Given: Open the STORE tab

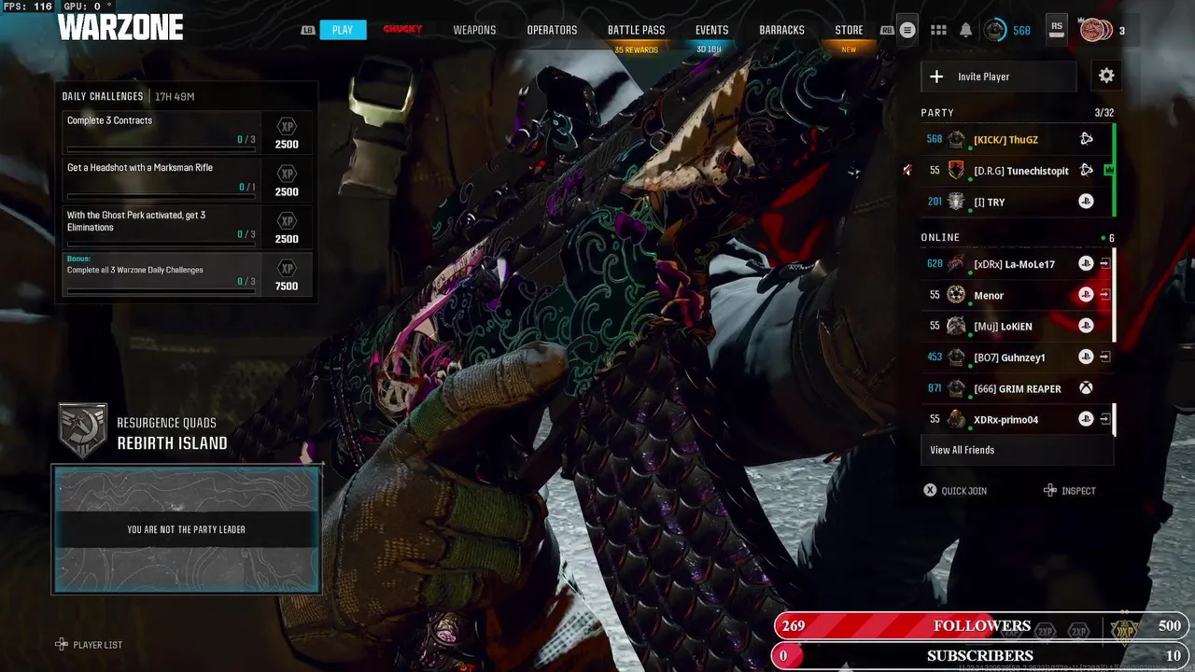Looking at the screenshot, I should pyautogui.click(x=849, y=30).
